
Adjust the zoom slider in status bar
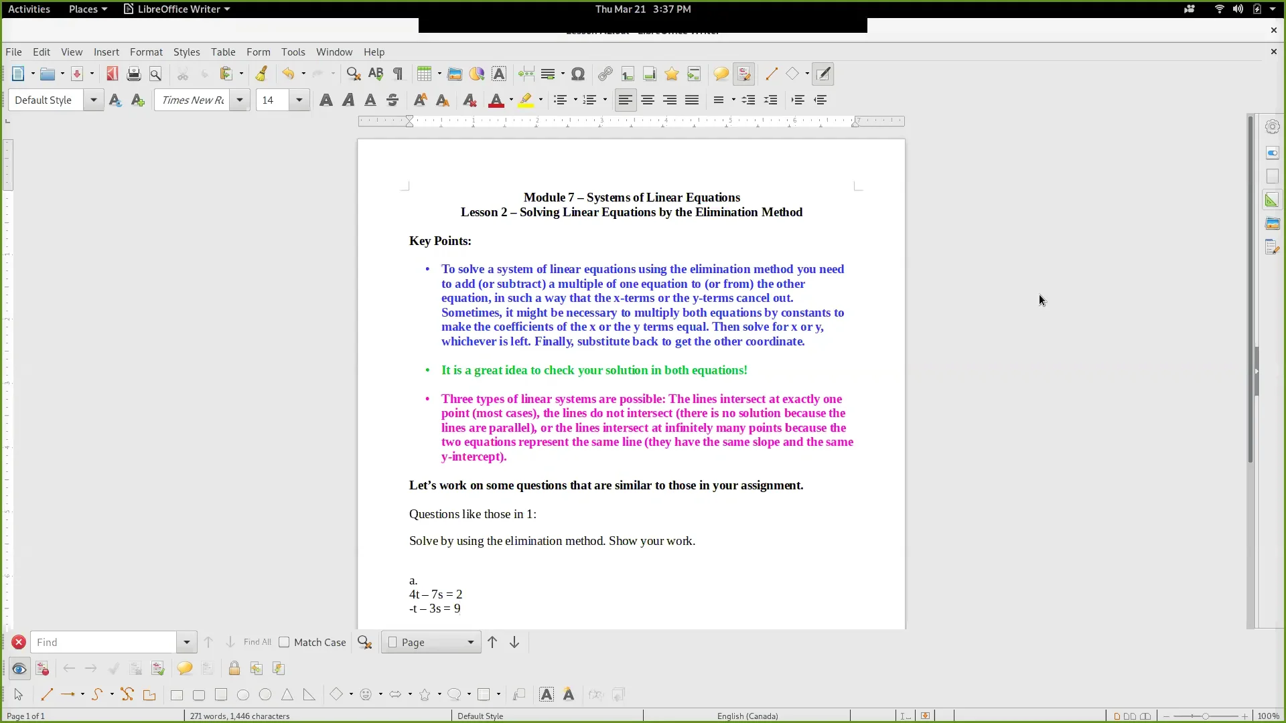(1206, 716)
